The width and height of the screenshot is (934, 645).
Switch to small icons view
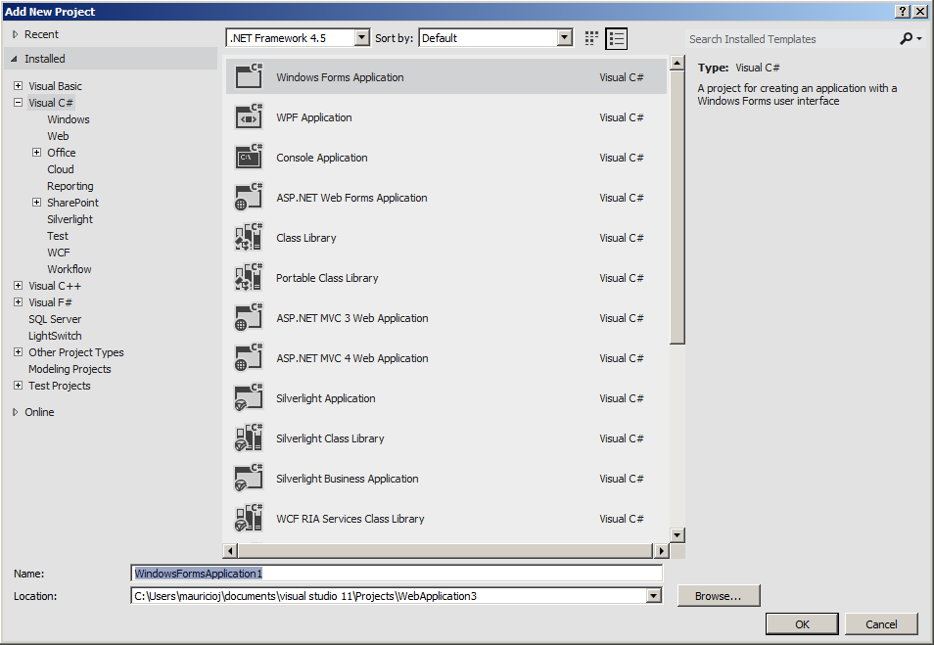[x=591, y=39]
